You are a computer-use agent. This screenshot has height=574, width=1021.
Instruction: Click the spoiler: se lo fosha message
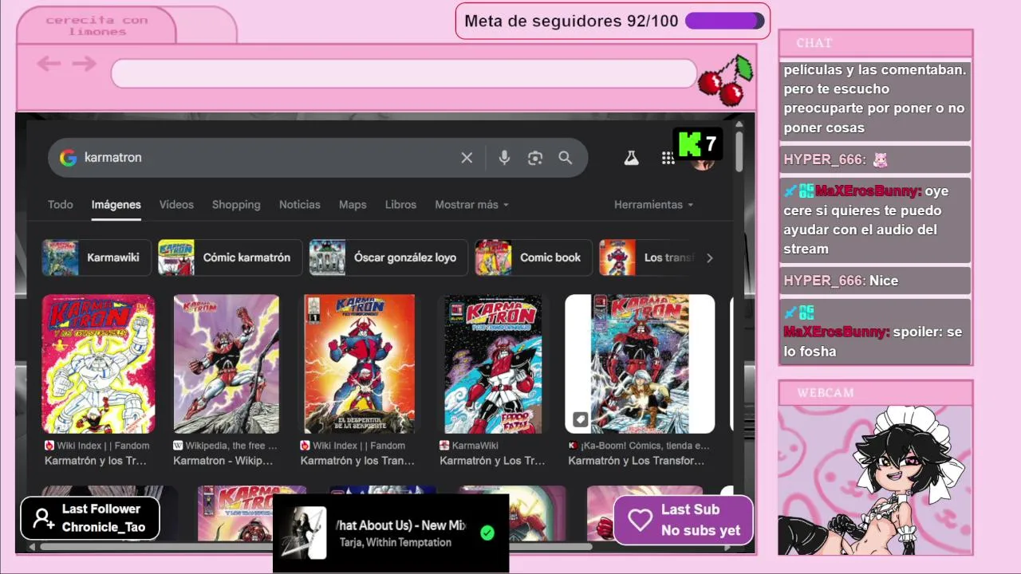click(875, 332)
